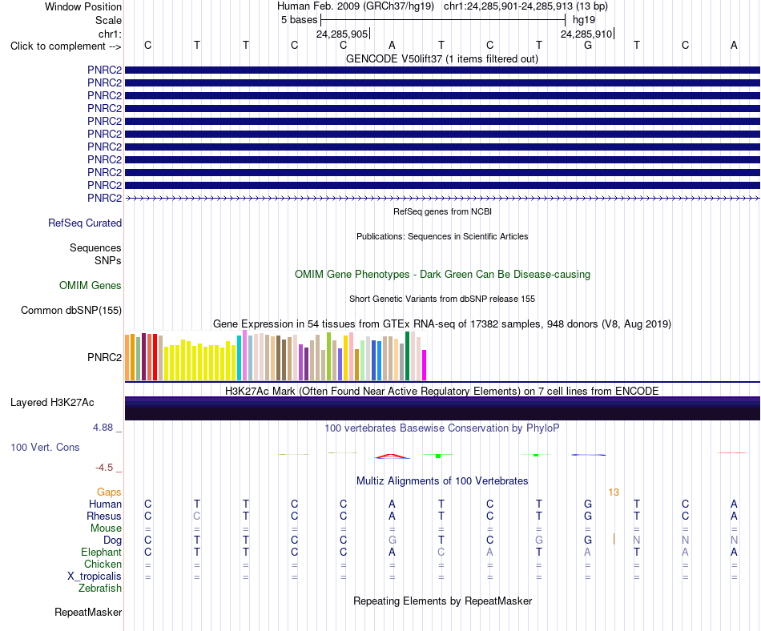Click the 'RefSeq Curated' track label

(x=85, y=223)
